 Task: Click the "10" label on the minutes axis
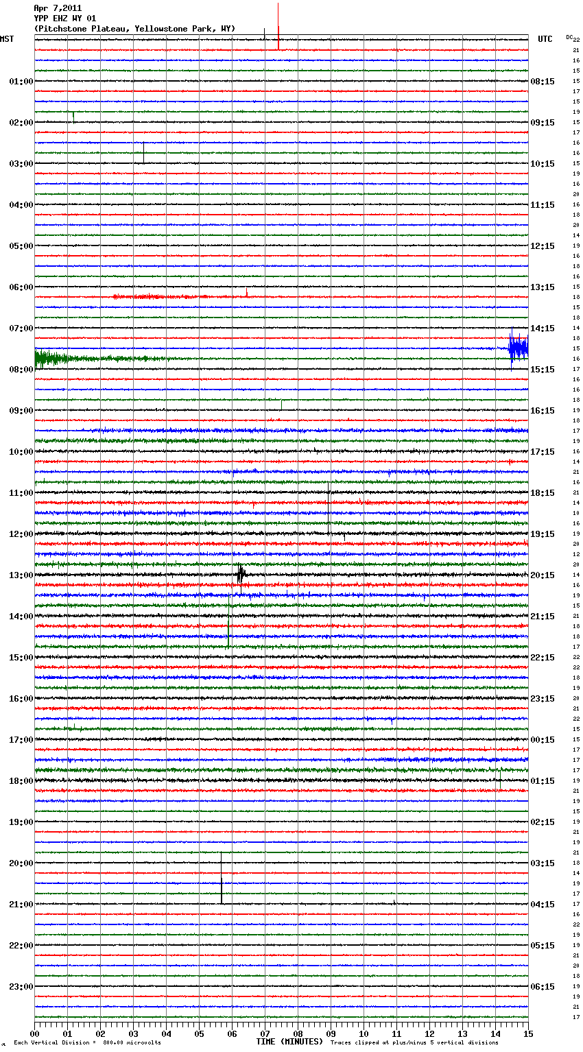click(364, 1033)
